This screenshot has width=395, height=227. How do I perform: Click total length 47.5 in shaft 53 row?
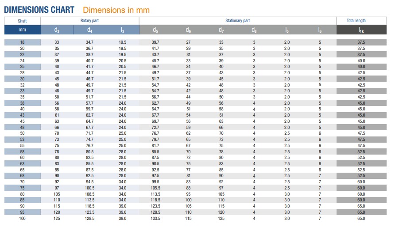click(361, 140)
